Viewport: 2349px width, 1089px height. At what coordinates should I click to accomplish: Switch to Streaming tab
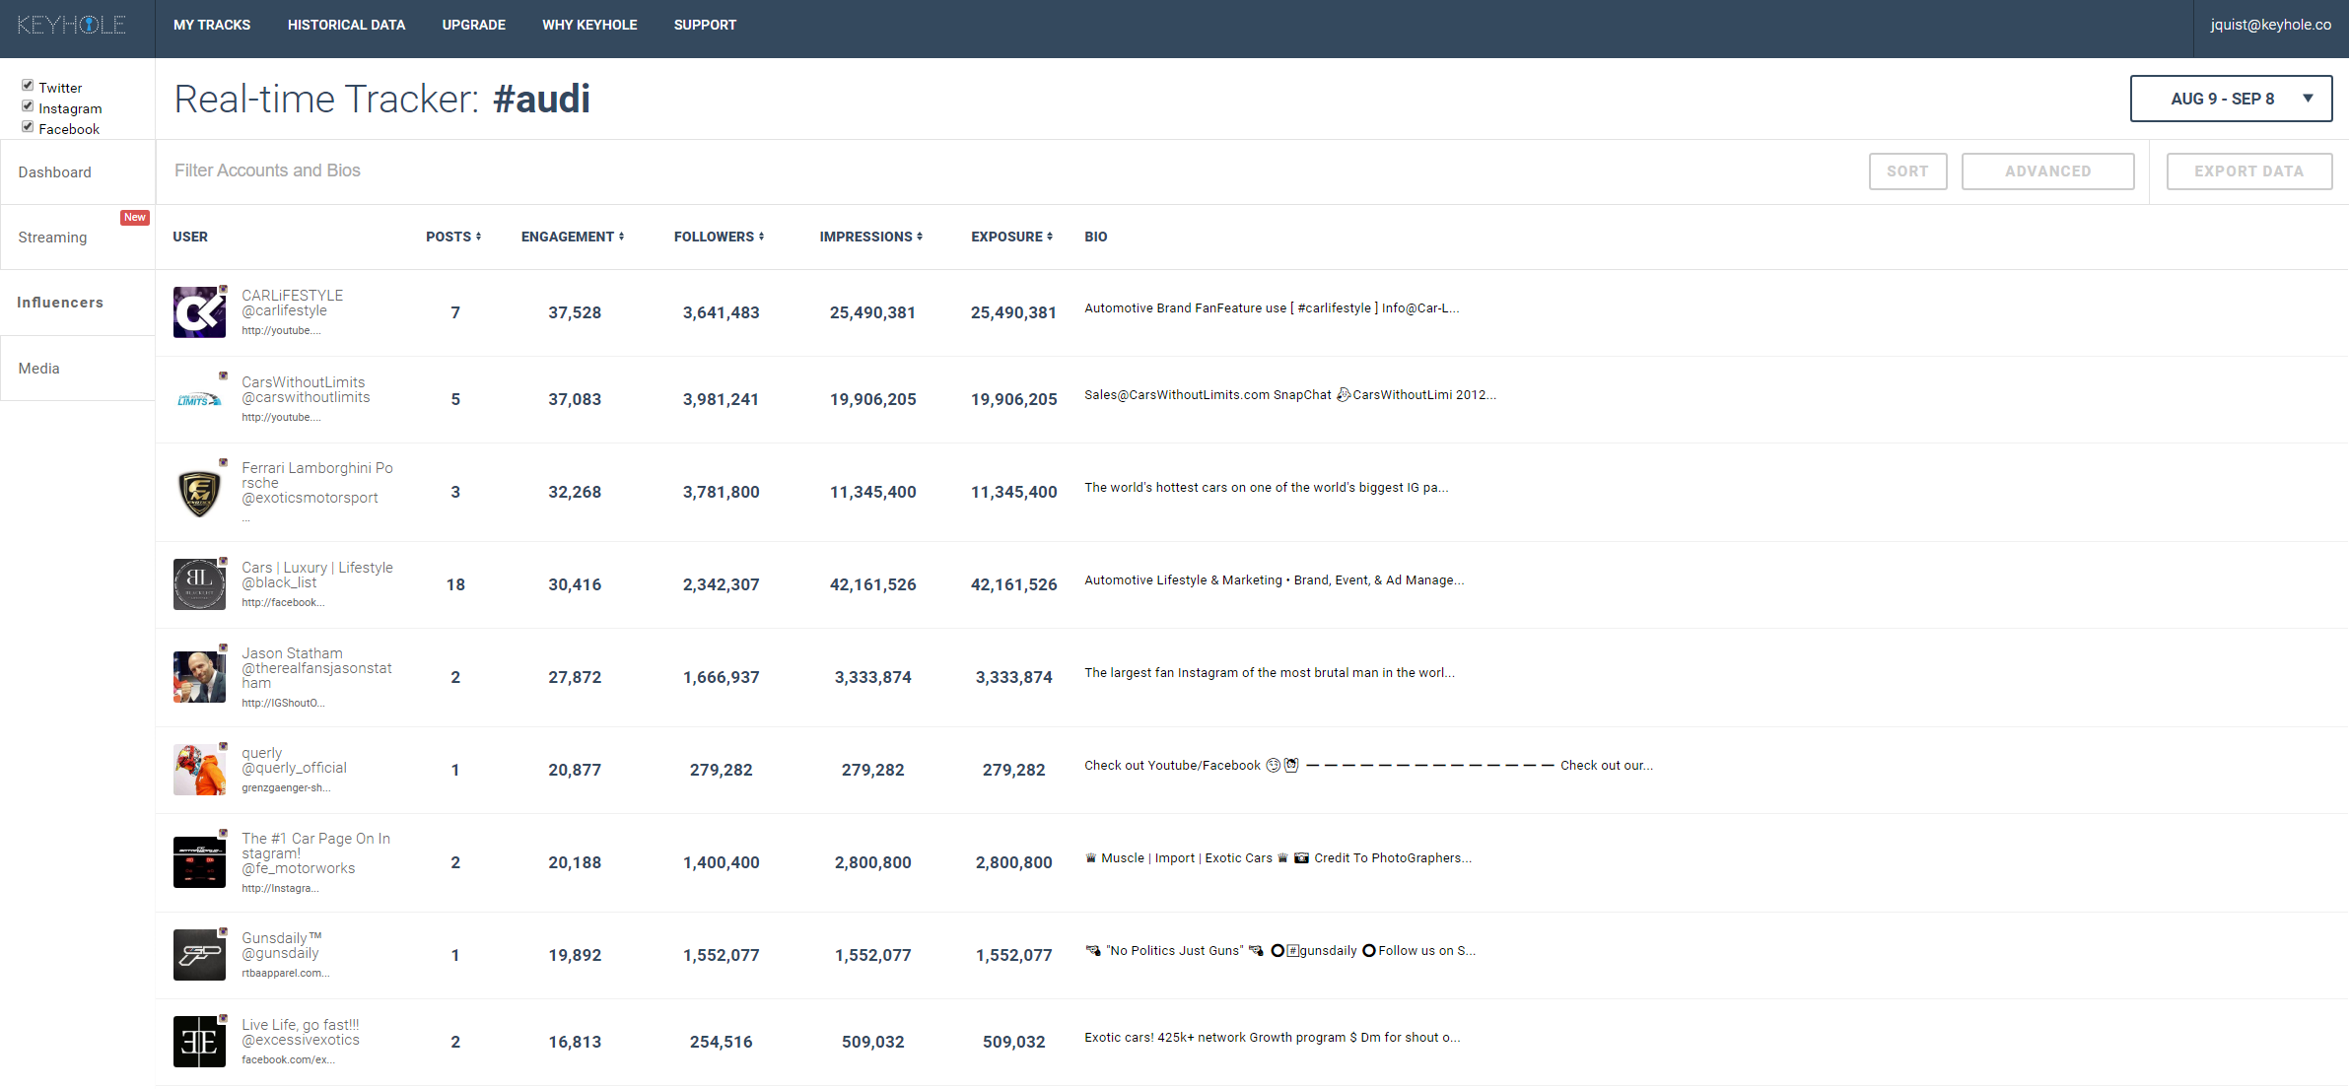coord(78,238)
